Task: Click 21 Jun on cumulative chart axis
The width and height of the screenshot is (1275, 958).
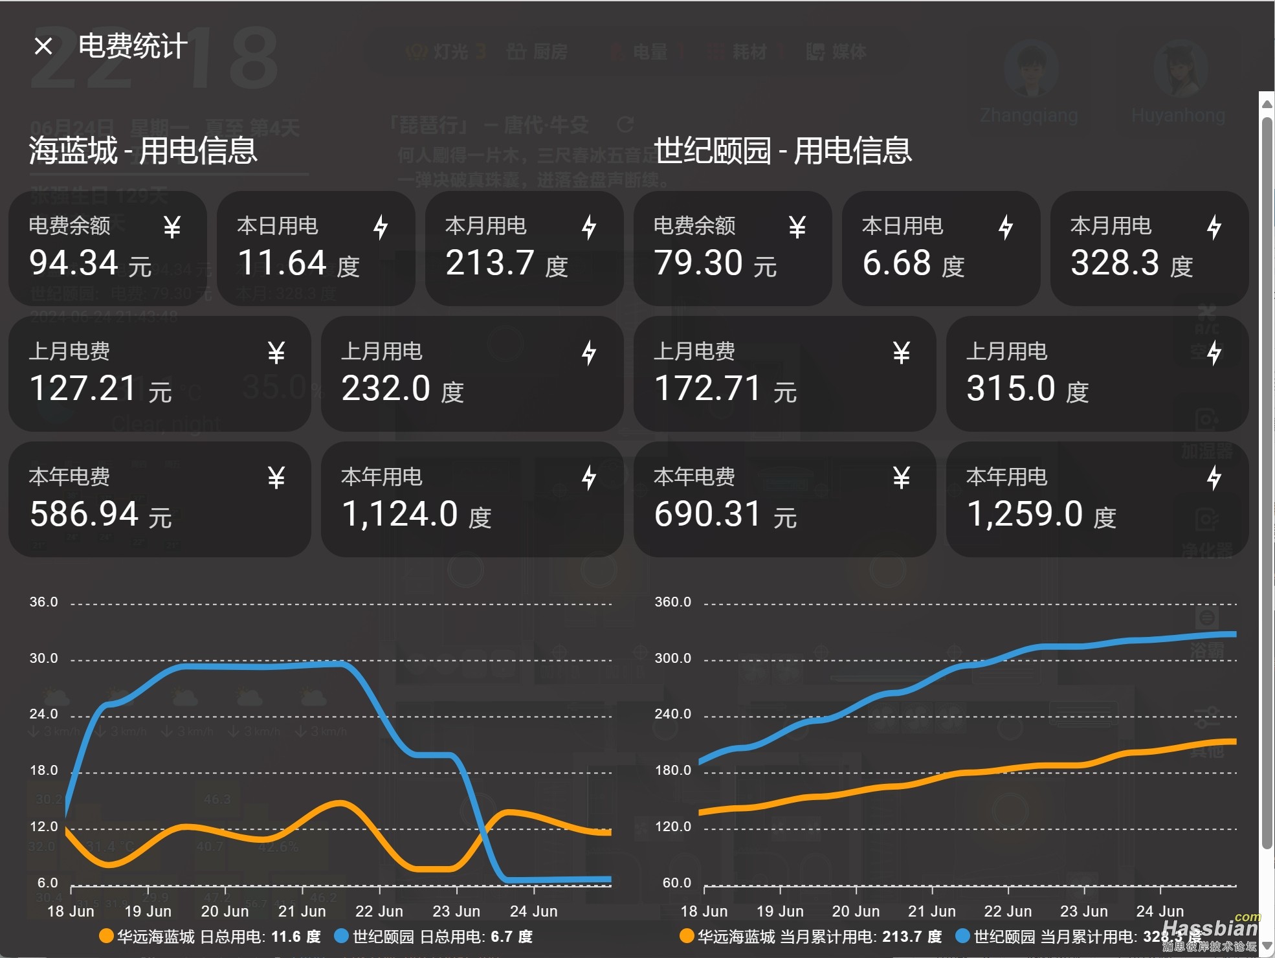Action: coord(932,911)
